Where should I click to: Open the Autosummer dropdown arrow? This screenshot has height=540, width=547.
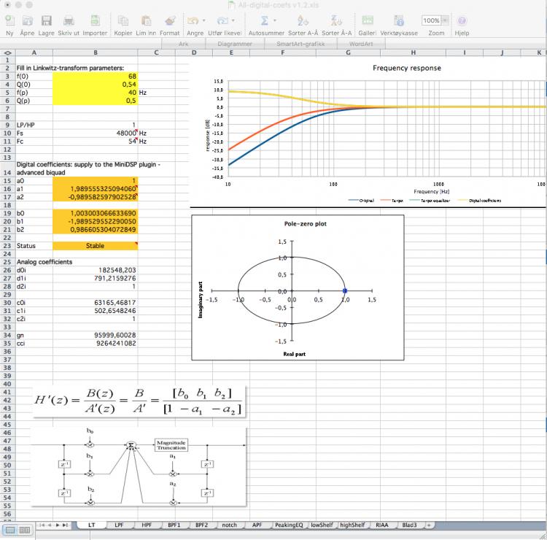pos(275,20)
